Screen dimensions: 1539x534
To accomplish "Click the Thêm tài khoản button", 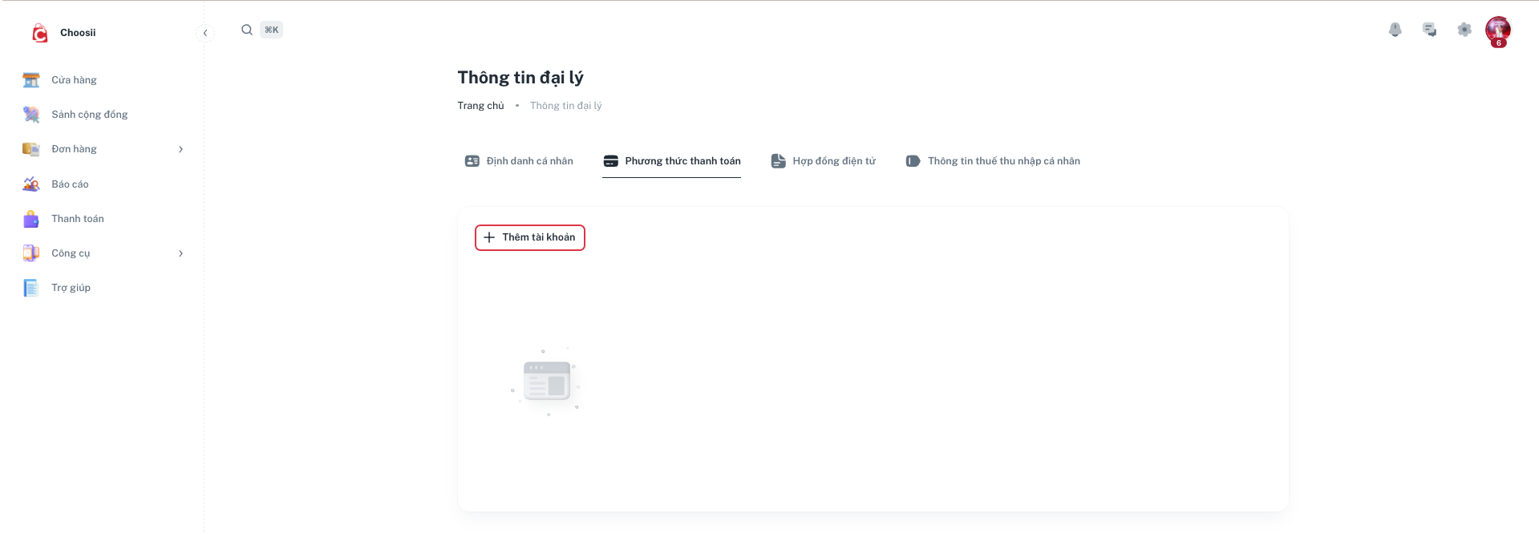I will pyautogui.click(x=530, y=237).
